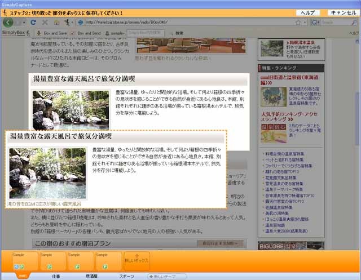Click the stop loading X icon
This screenshot has height=280, width=361.
pos(45,23)
